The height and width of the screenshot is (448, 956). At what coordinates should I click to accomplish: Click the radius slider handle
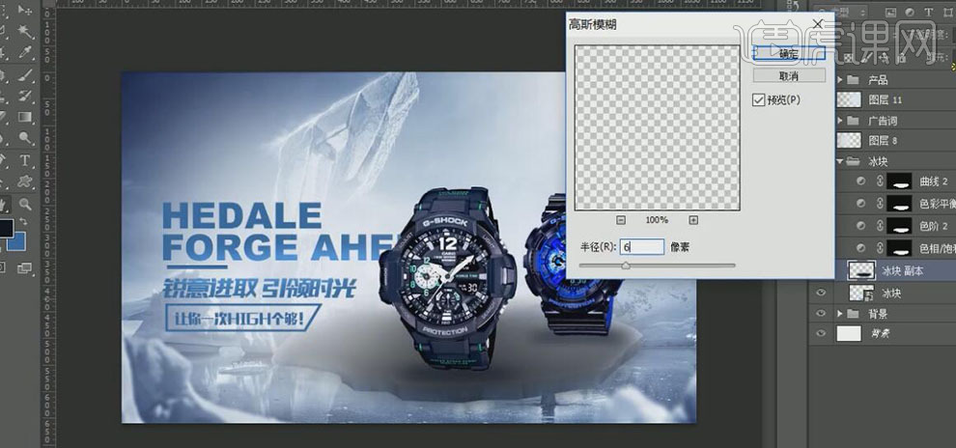(x=626, y=266)
